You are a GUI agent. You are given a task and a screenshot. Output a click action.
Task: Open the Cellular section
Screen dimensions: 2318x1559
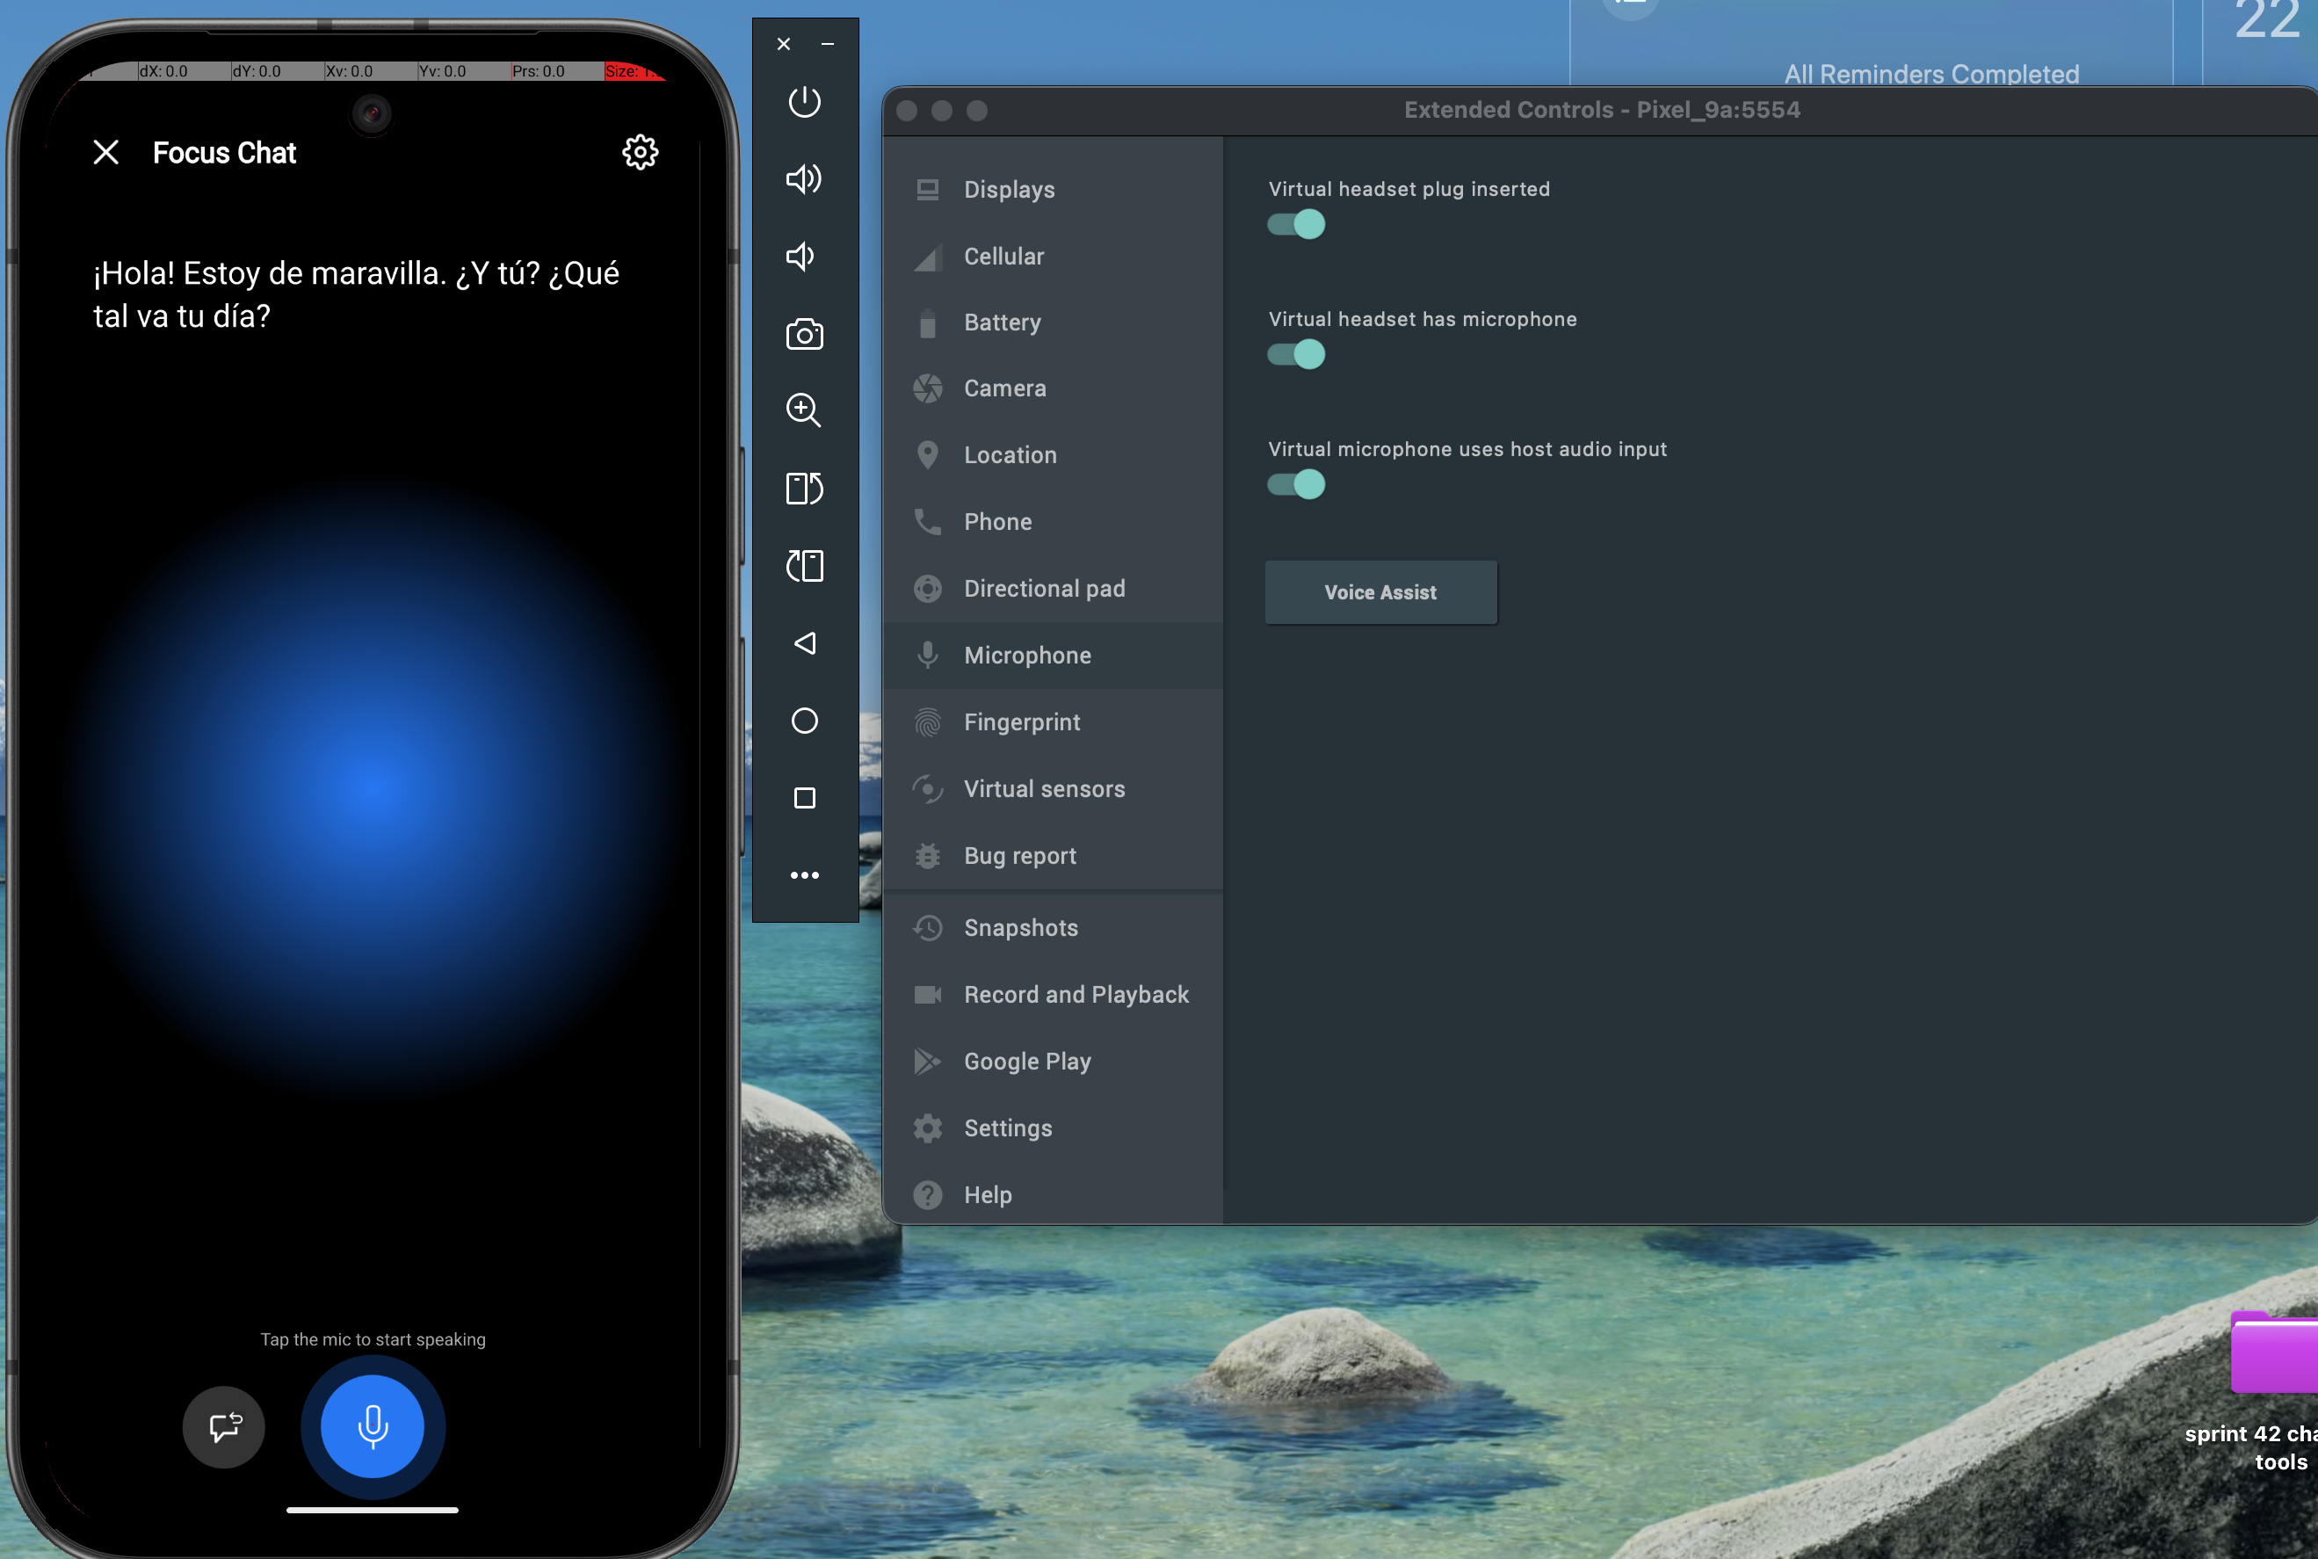tap(1053, 257)
